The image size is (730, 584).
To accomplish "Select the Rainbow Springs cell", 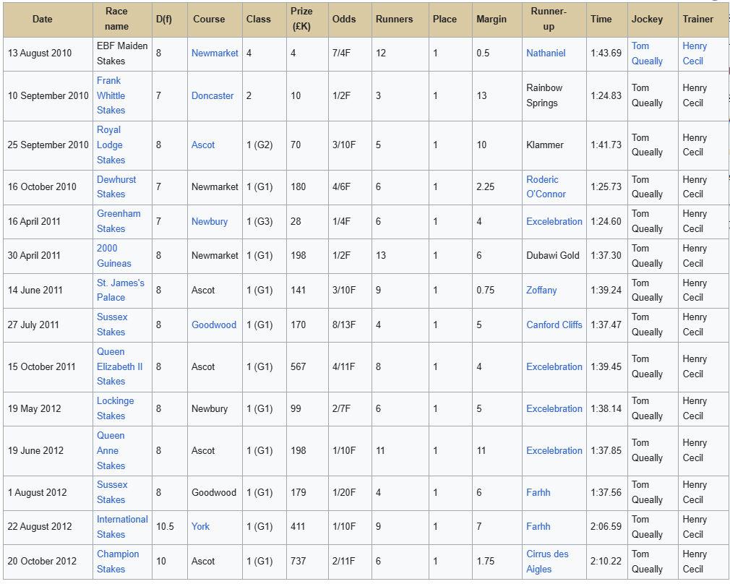I will [554, 96].
